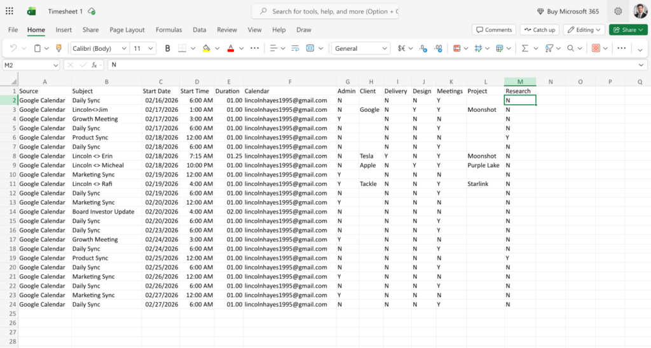Select the row 8 header
The image size is (651, 348).
[14, 156]
